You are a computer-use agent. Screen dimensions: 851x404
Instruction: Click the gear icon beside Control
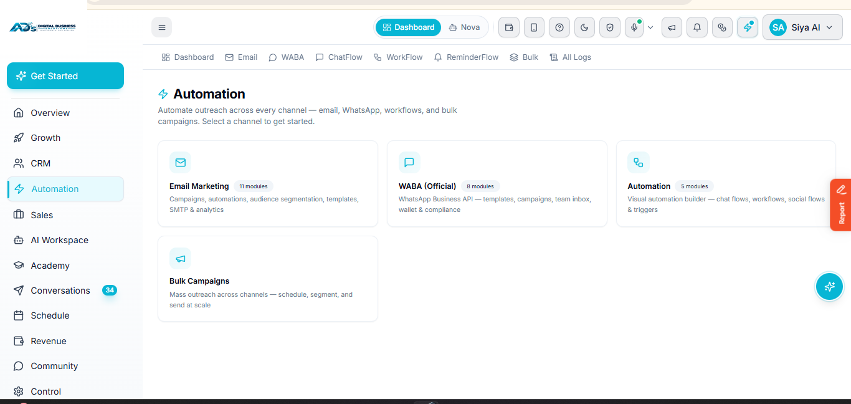[19, 392]
